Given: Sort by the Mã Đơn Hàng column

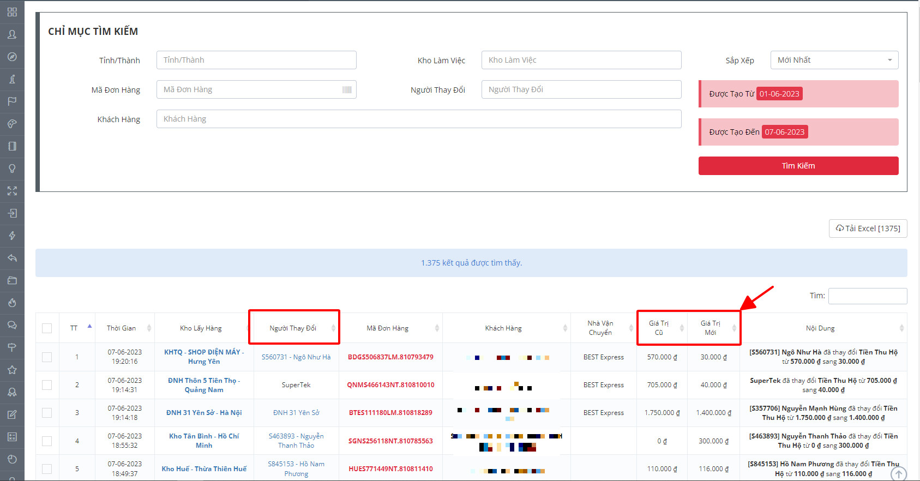Looking at the screenshot, I should coord(390,328).
